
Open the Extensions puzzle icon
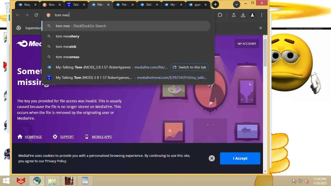click(220, 15)
